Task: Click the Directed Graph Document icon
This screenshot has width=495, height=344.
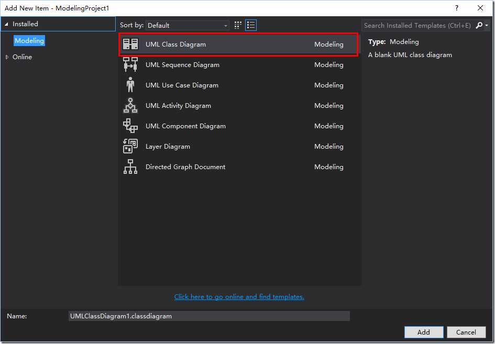Action: (130, 167)
